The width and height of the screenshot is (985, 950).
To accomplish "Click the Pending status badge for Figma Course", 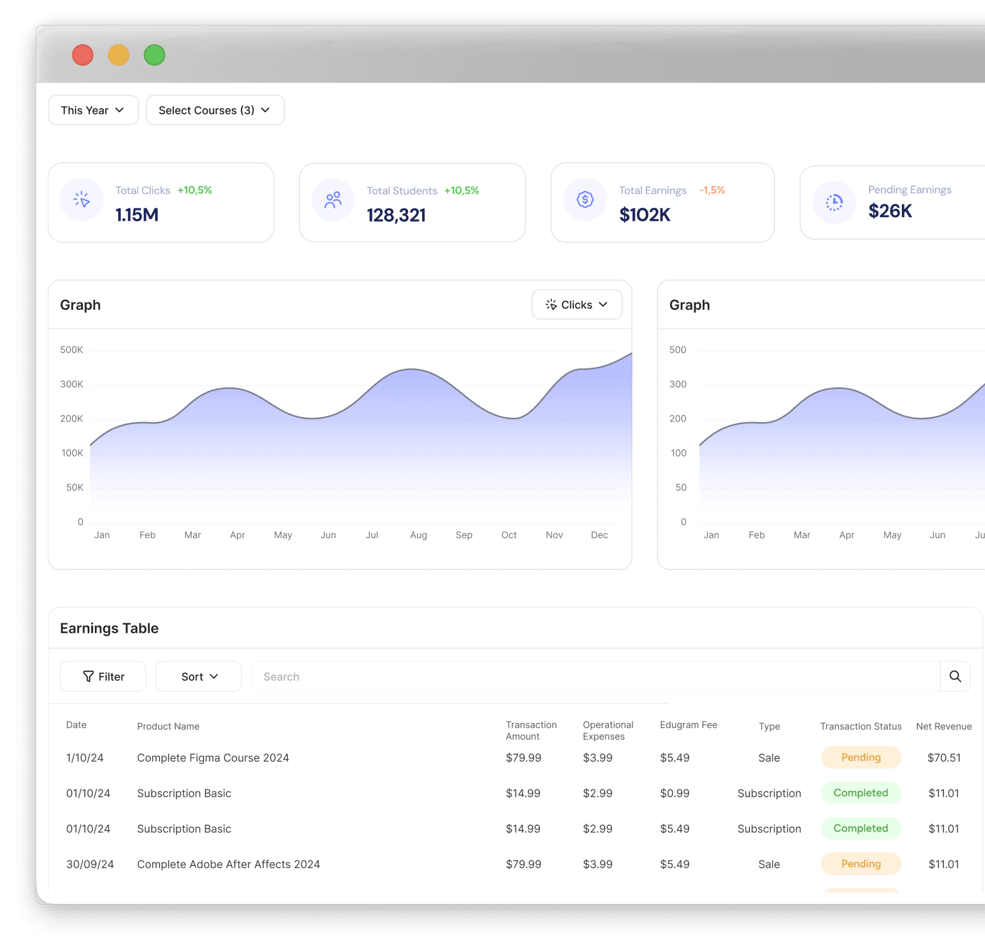I will click(x=860, y=758).
